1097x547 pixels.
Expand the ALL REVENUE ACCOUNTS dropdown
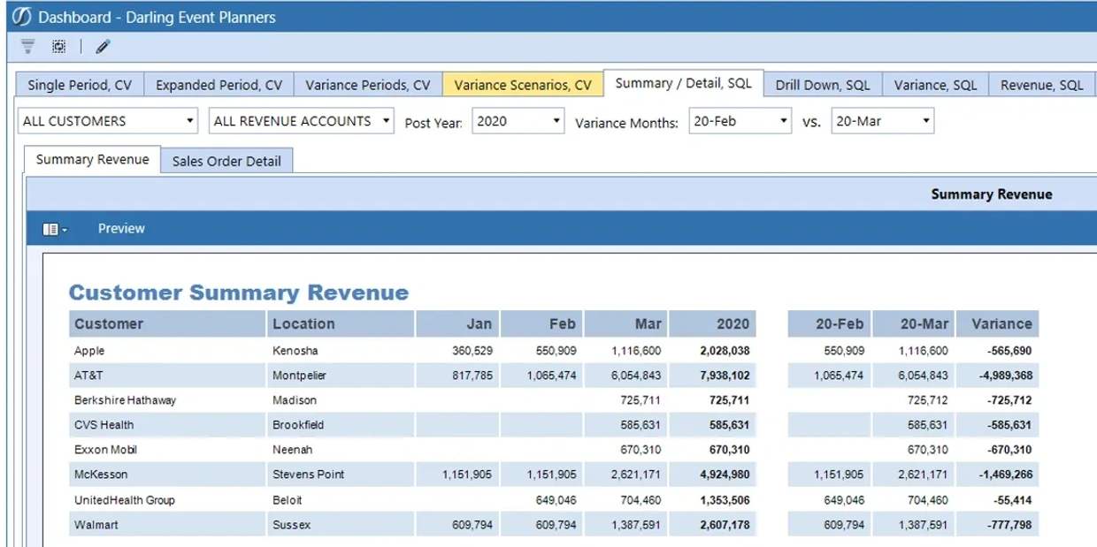[302, 122]
